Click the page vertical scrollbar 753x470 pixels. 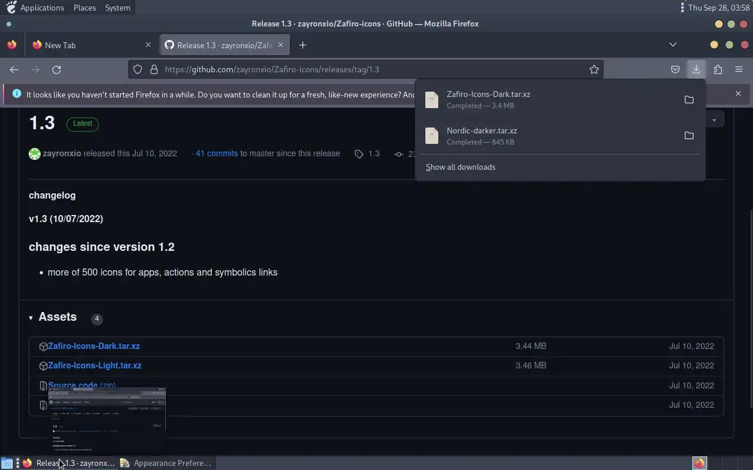coord(750,309)
